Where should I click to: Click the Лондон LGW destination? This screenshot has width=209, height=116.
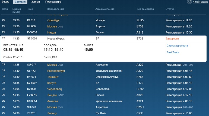[55, 95]
